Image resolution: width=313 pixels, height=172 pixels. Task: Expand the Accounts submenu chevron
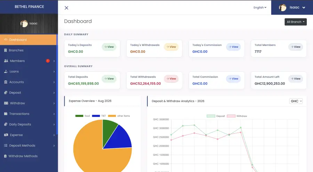pos(54,82)
